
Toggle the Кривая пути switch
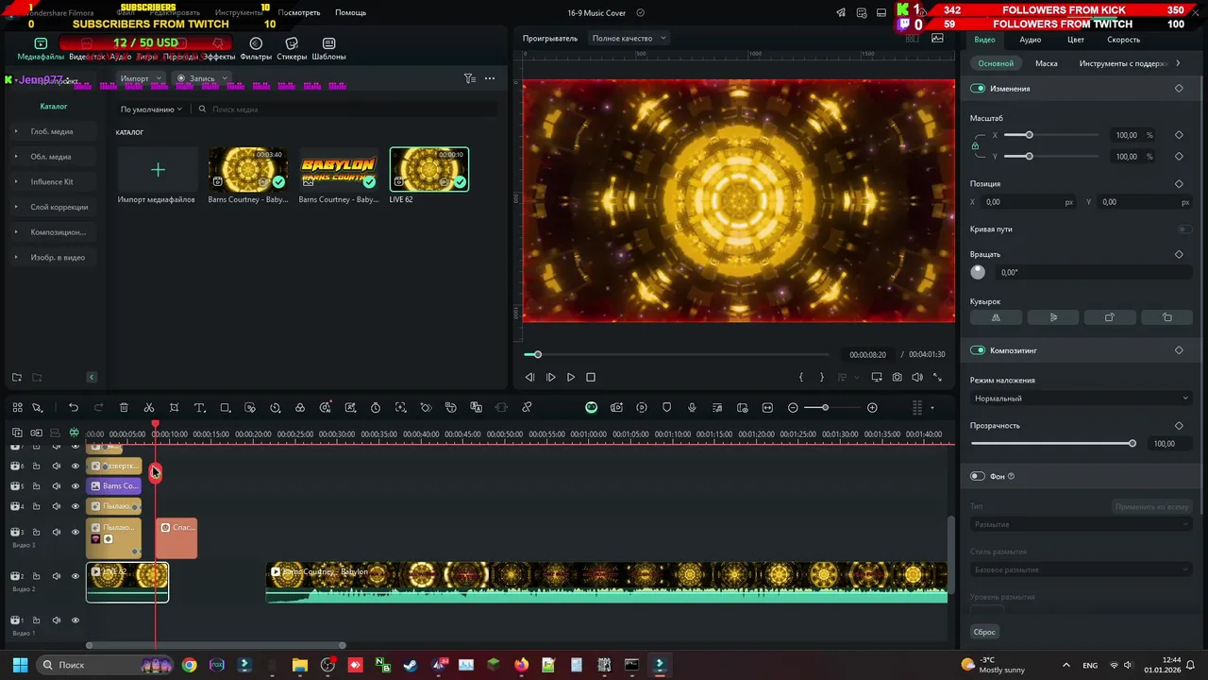point(1184,229)
